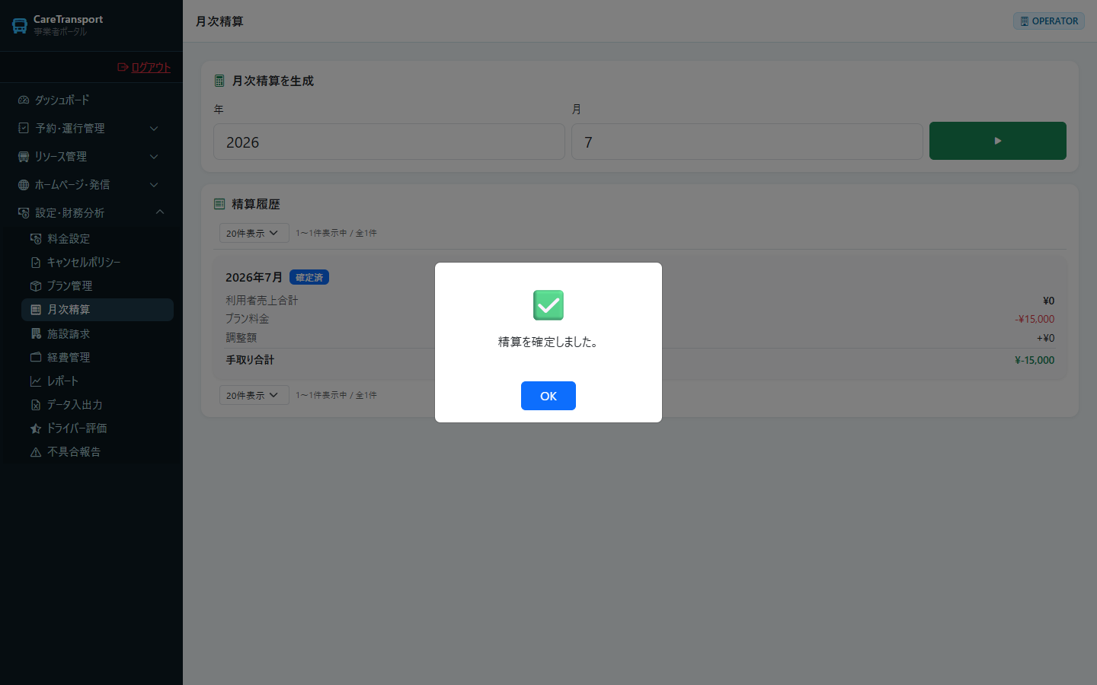Click the ¥-15,000 net total value

pos(1035,360)
